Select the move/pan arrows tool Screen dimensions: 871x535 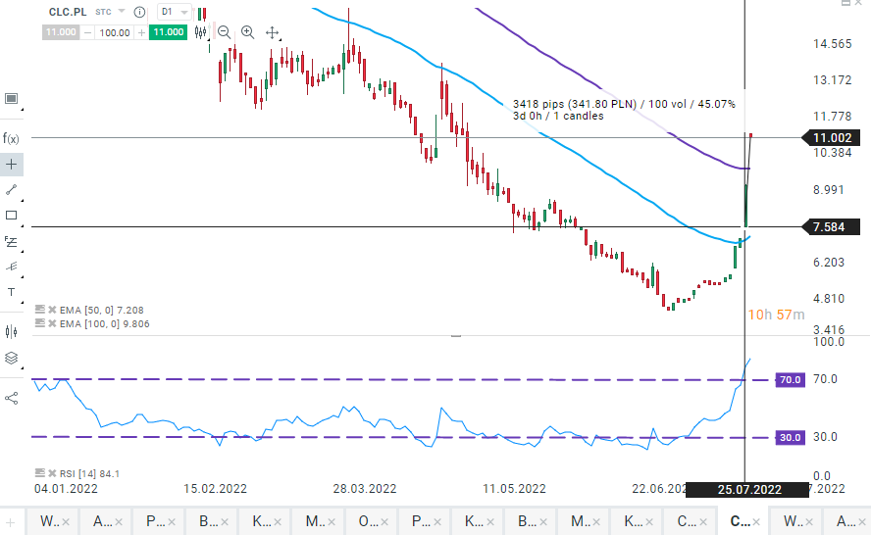(273, 32)
